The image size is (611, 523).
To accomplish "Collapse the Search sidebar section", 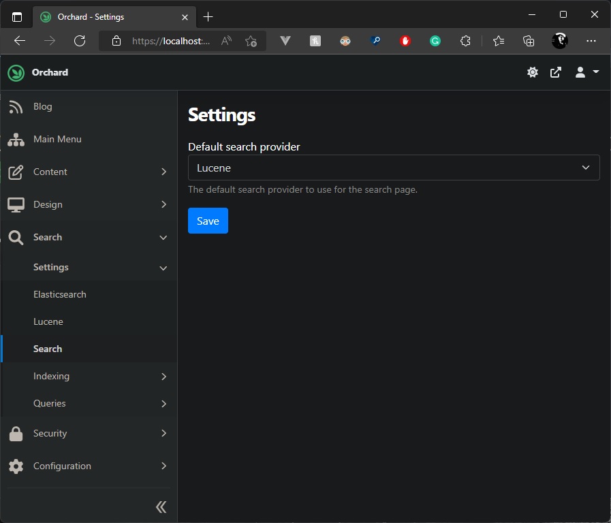I will point(89,237).
